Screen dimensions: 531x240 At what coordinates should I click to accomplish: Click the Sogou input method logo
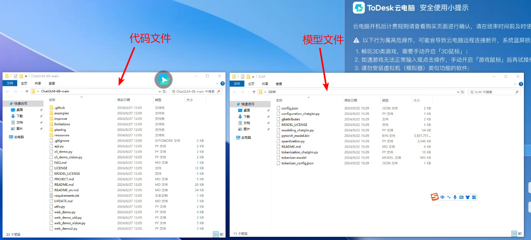click(x=435, y=197)
